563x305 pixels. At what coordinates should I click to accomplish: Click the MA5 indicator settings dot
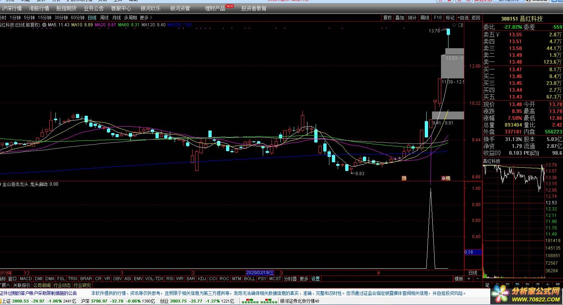(x=44, y=25)
